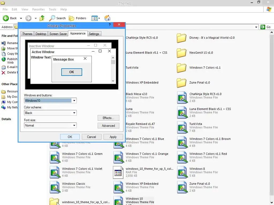Select Windows 7 Colors v1.1 Orange theme icon
This screenshot has width=274, height=205.
(119, 157)
